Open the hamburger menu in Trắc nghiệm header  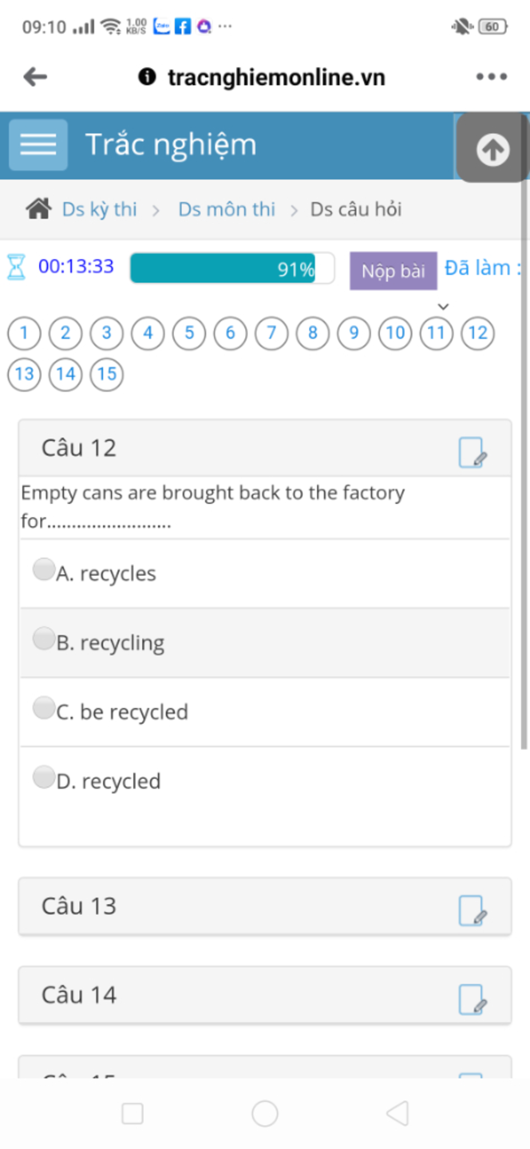[x=38, y=145]
